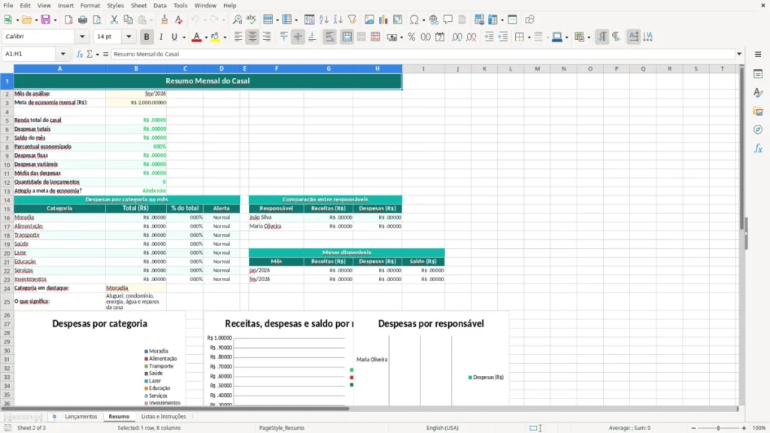The image size is (770, 433).
Task: Select the Categoria em destaque Moradia cell
Action: [136, 288]
